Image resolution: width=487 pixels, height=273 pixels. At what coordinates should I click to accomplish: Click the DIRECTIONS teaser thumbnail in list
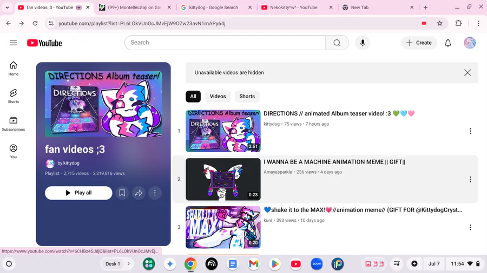tap(223, 131)
